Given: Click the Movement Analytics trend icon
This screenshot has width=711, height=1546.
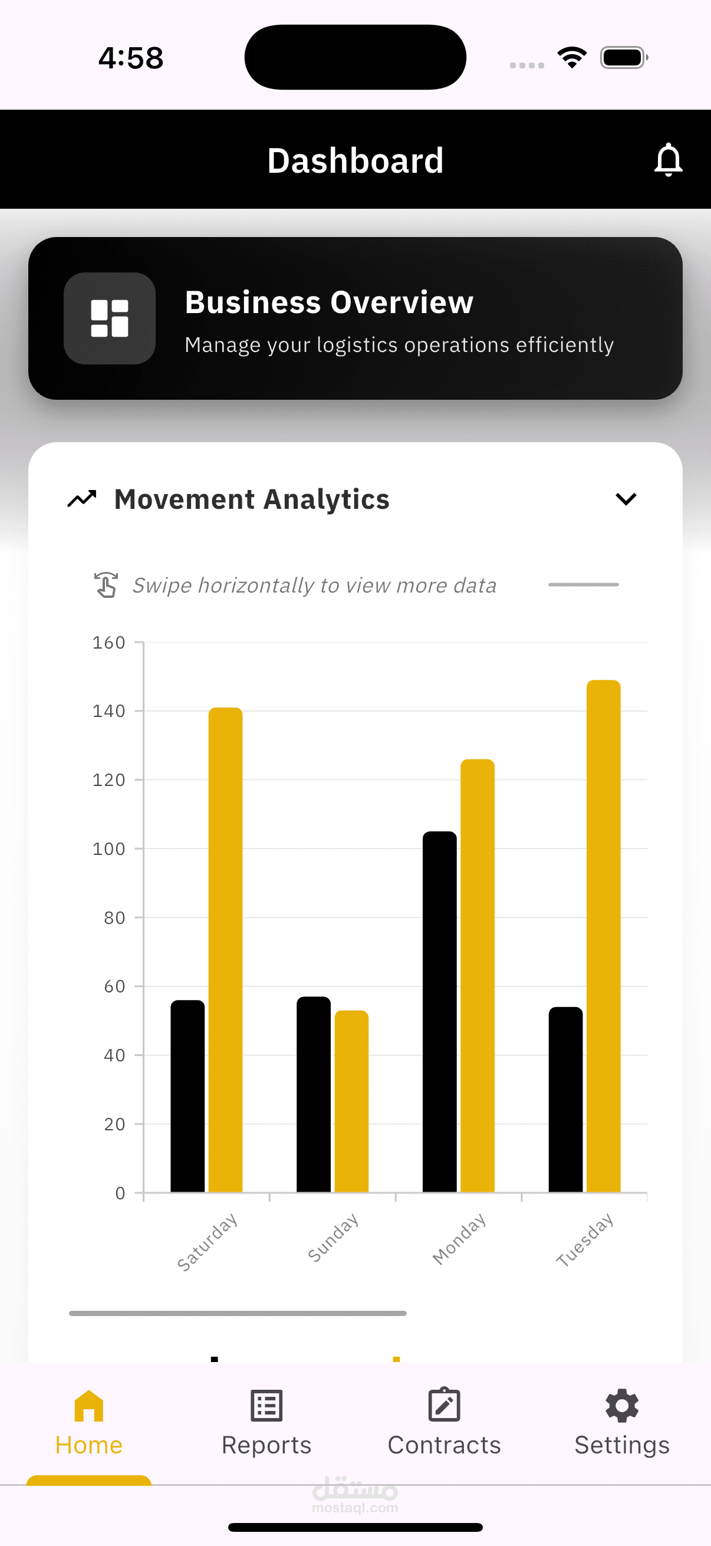Looking at the screenshot, I should coord(82,499).
